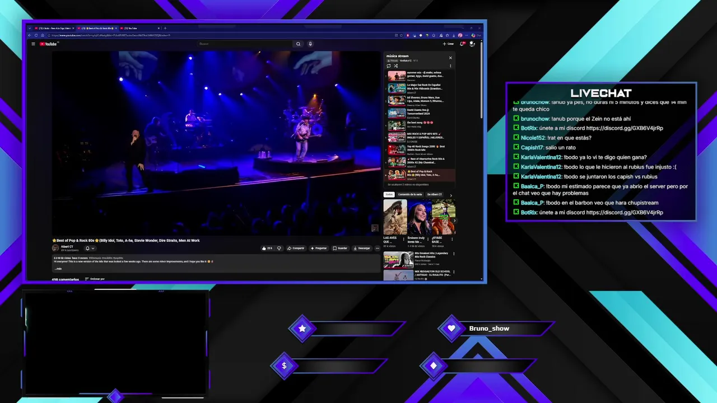The height and width of the screenshot is (403, 717).
Task: Open a new browser tab
Action: point(165,28)
